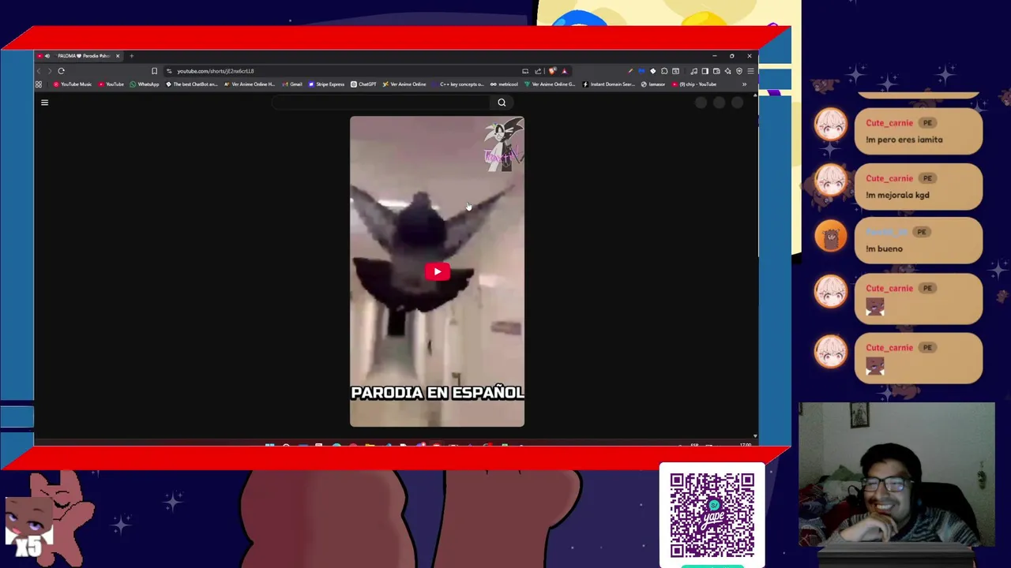The image size is (1011, 568).
Task: Close the PALOMA Parodia tab
Action: (118, 56)
